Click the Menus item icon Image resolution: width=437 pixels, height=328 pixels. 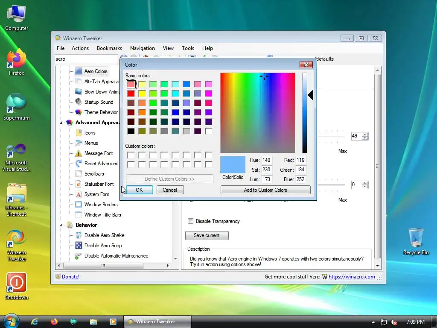tap(79, 143)
